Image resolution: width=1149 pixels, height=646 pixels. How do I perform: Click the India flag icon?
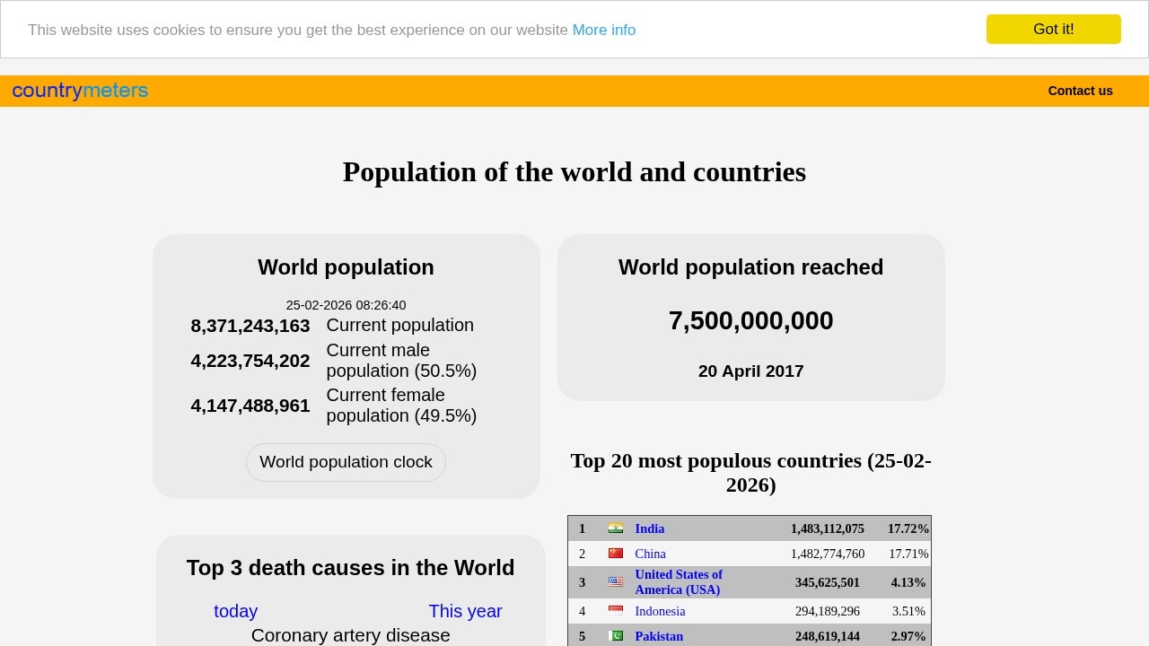click(616, 528)
